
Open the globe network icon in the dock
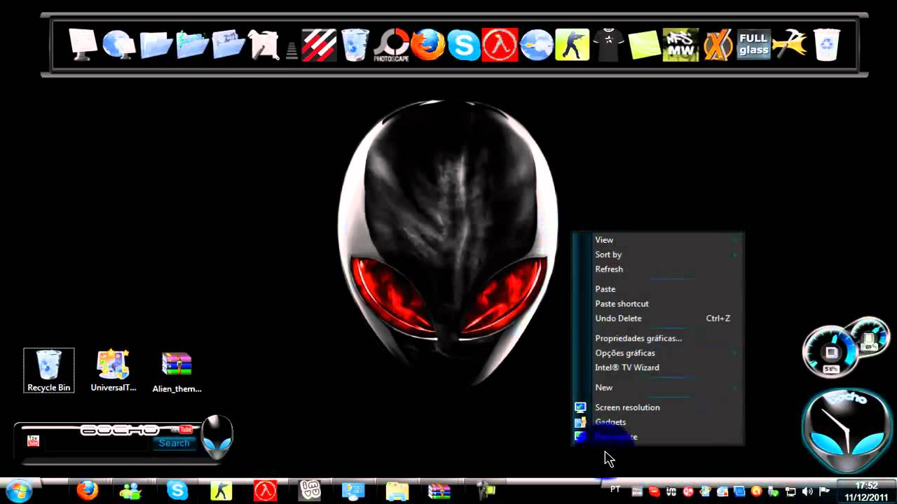[x=118, y=45]
